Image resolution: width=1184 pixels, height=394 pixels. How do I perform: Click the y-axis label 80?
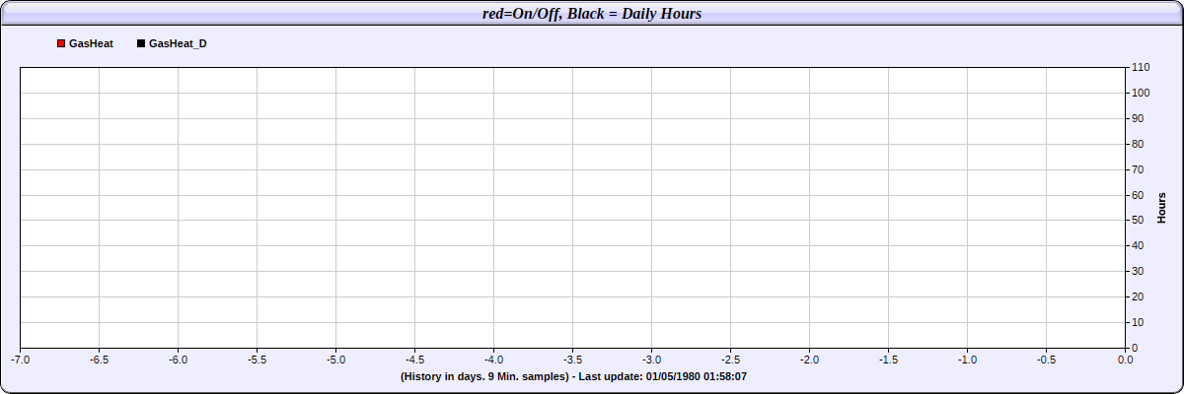pos(1138,144)
